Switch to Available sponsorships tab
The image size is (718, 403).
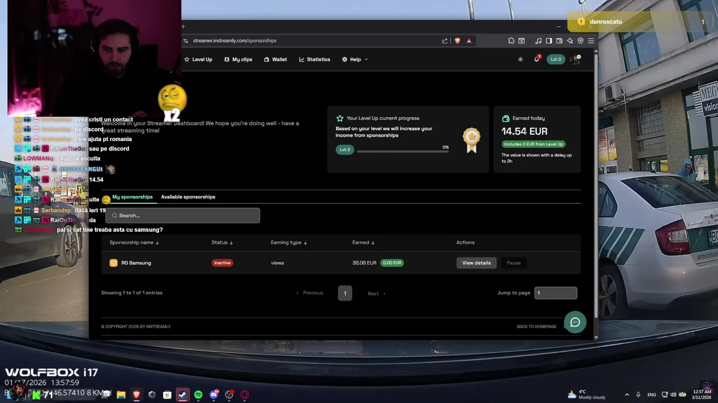click(x=188, y=197)
